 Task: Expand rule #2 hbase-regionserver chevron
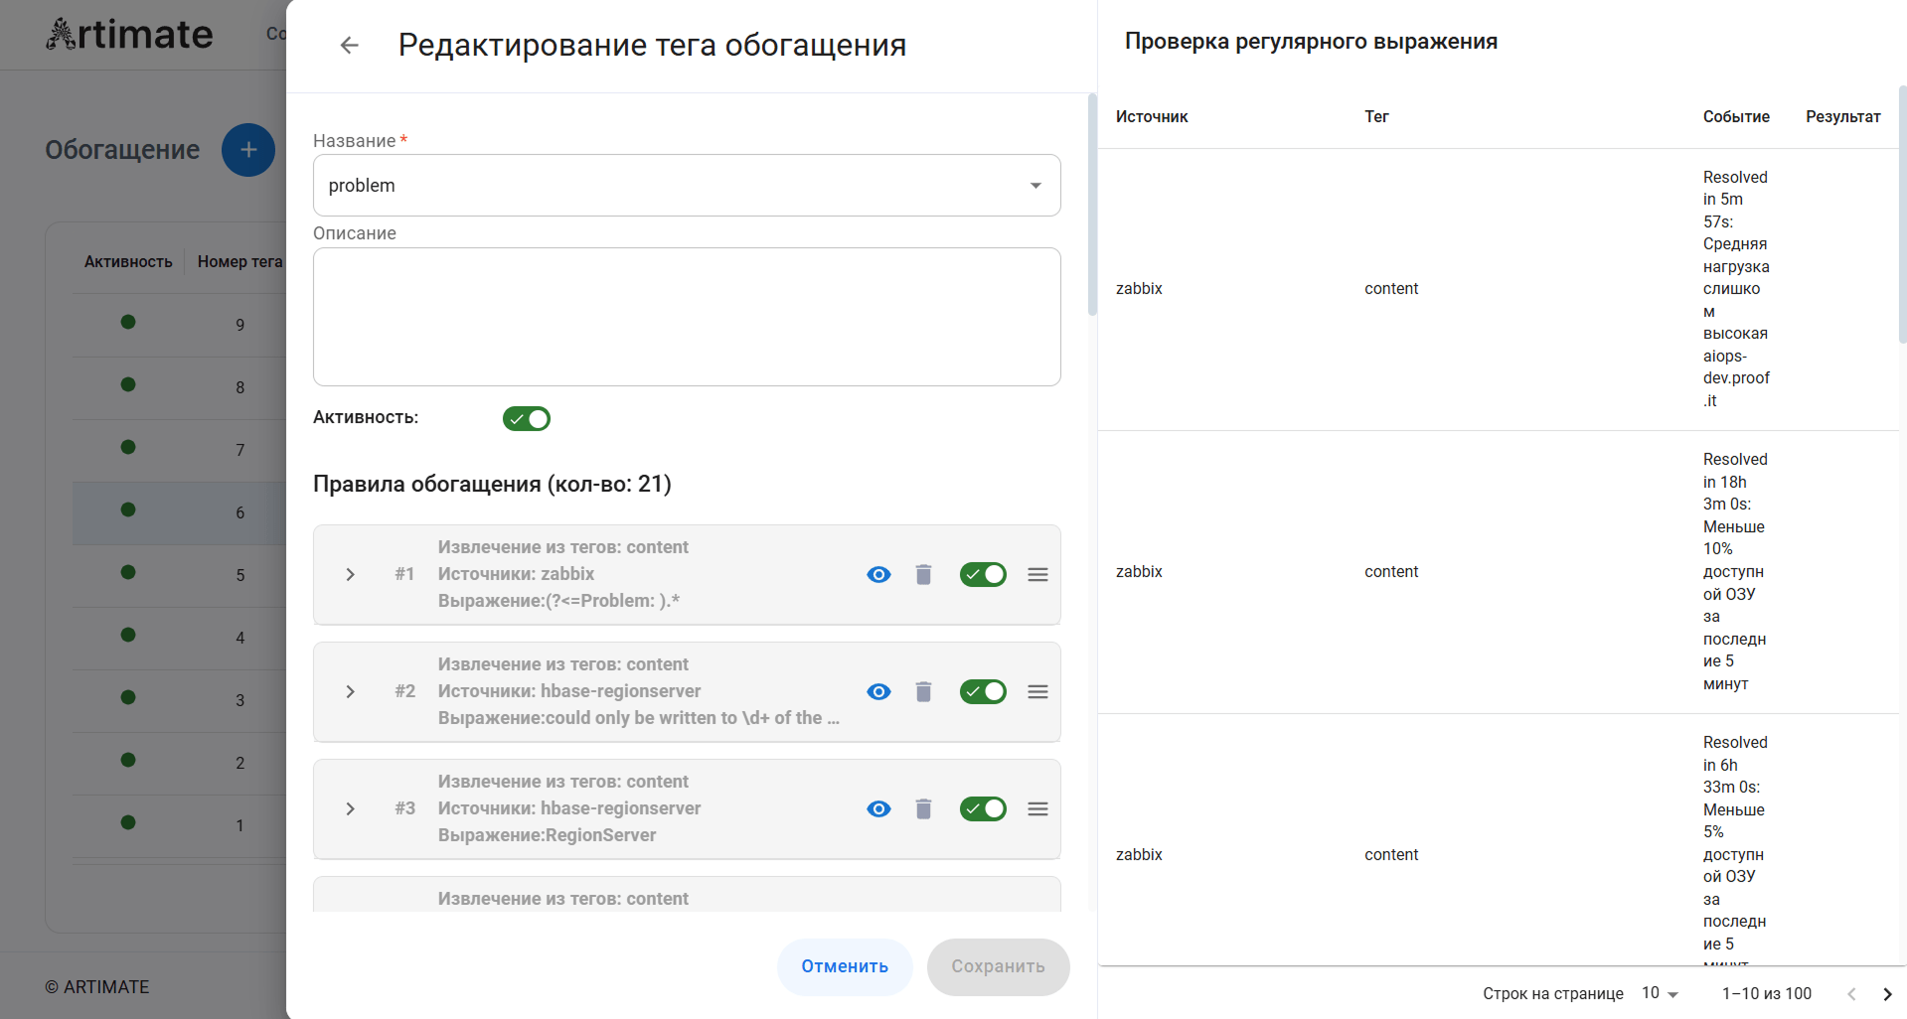(x=350, y=692)
